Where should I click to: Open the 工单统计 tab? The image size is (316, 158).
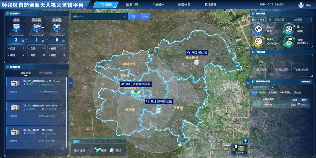(158, 5)
